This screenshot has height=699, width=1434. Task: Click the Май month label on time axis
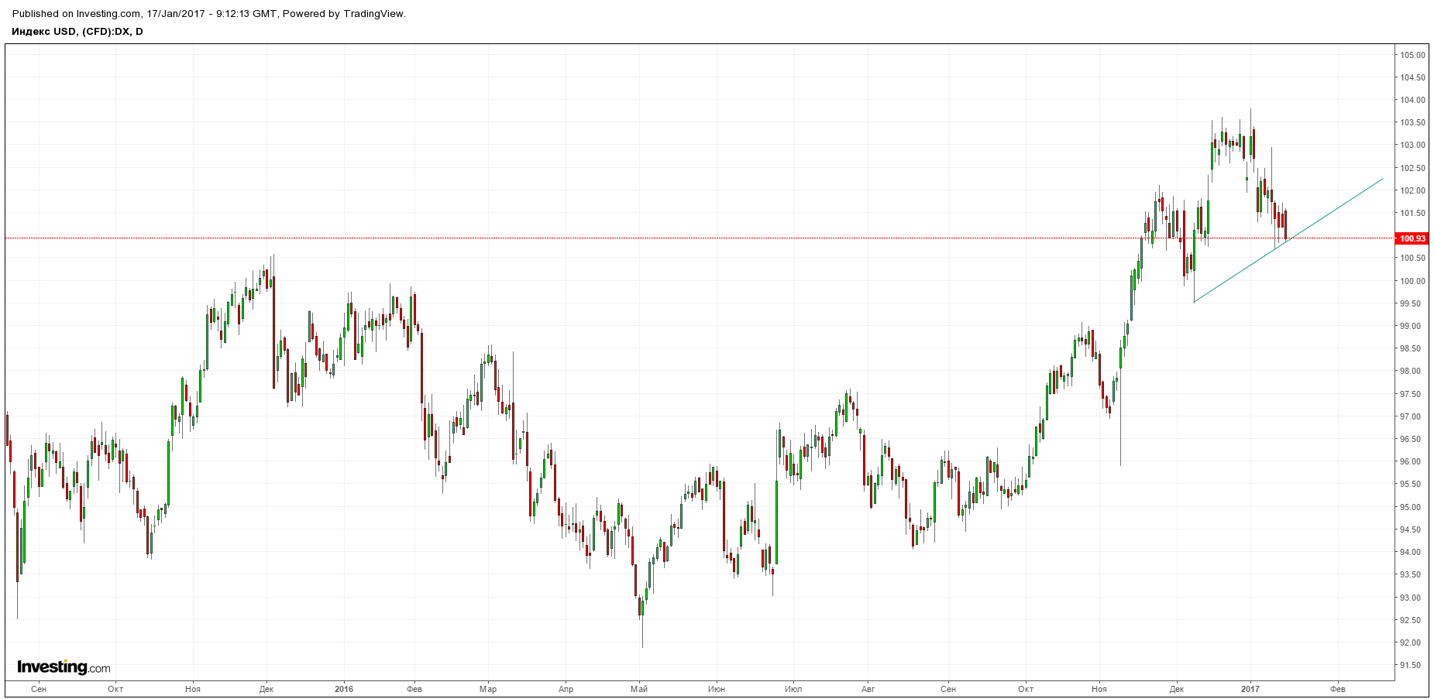click(x=639, y=689)
